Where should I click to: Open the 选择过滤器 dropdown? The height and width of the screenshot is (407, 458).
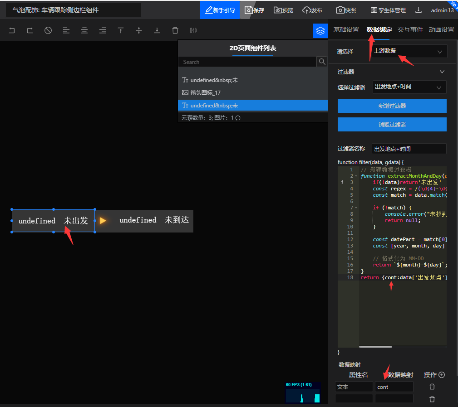409,87
